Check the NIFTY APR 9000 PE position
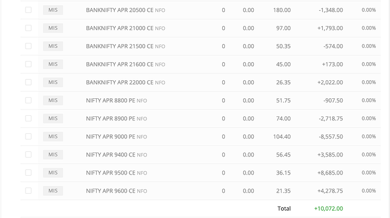This screenshot has height=218, width=390. click(x=28, y=137)
